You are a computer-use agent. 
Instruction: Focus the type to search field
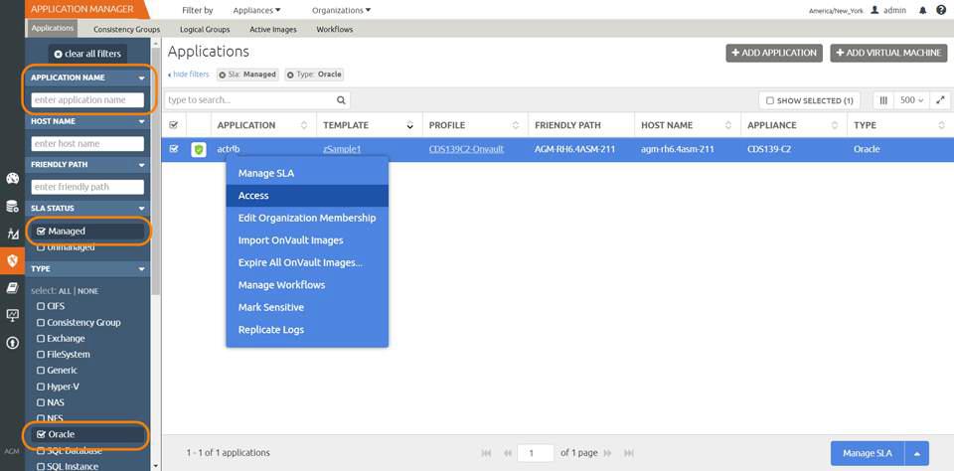click(256, 100)
